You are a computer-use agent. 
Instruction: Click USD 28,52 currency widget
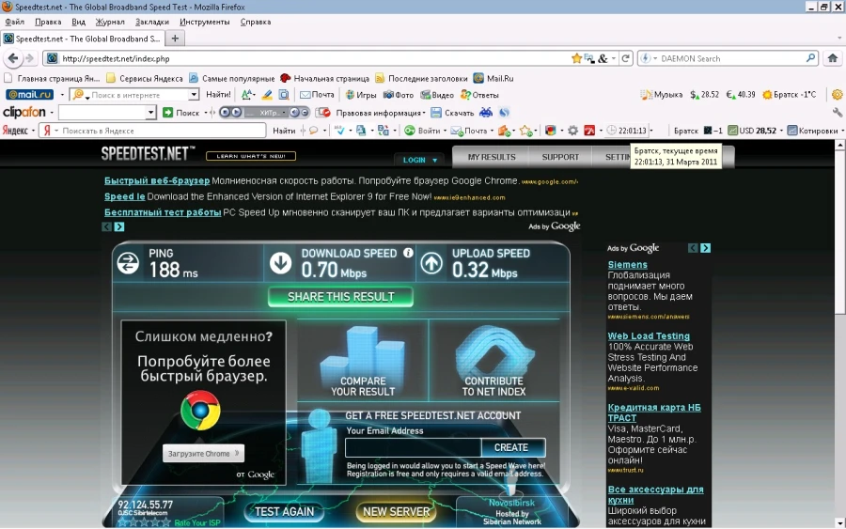click(x=752, y=131)
